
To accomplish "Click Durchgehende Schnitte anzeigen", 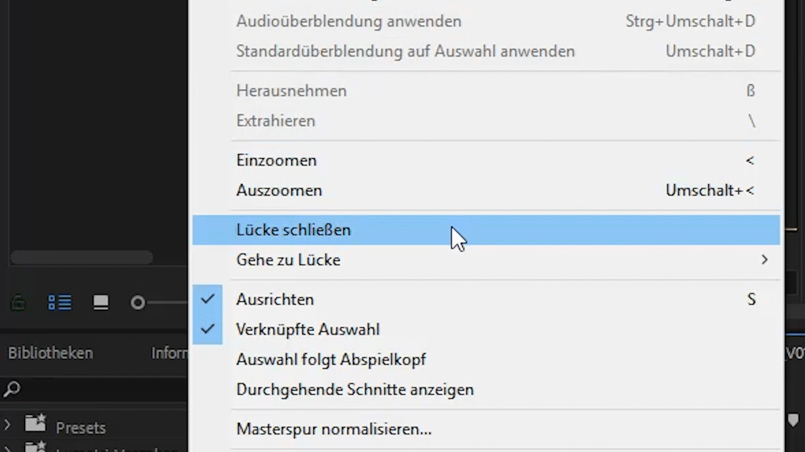I will coord(355,390).
